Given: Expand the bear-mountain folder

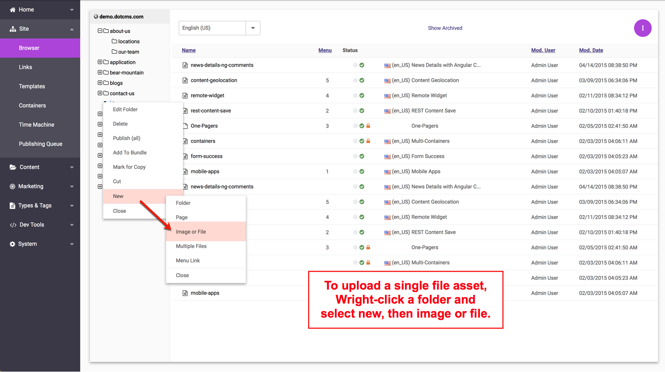Looking at the screenshot, I should (x=100, y=72).
